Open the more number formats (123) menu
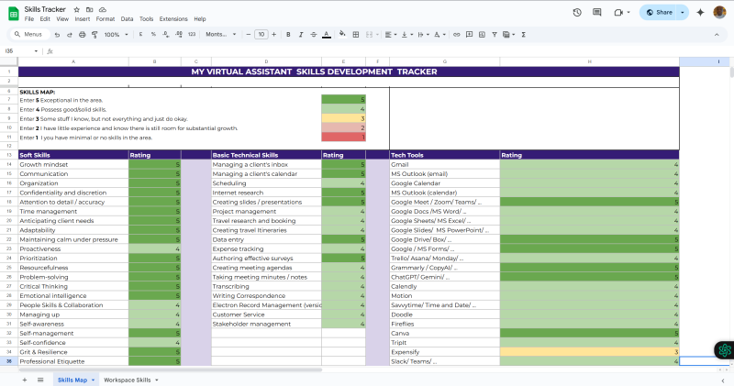734x386 pixels. (192, 35)
